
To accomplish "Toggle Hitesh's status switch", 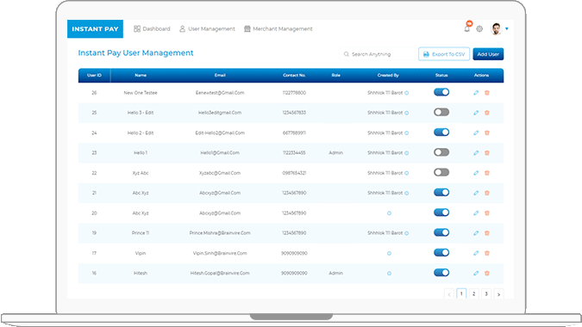I will [x=441, y=273].
